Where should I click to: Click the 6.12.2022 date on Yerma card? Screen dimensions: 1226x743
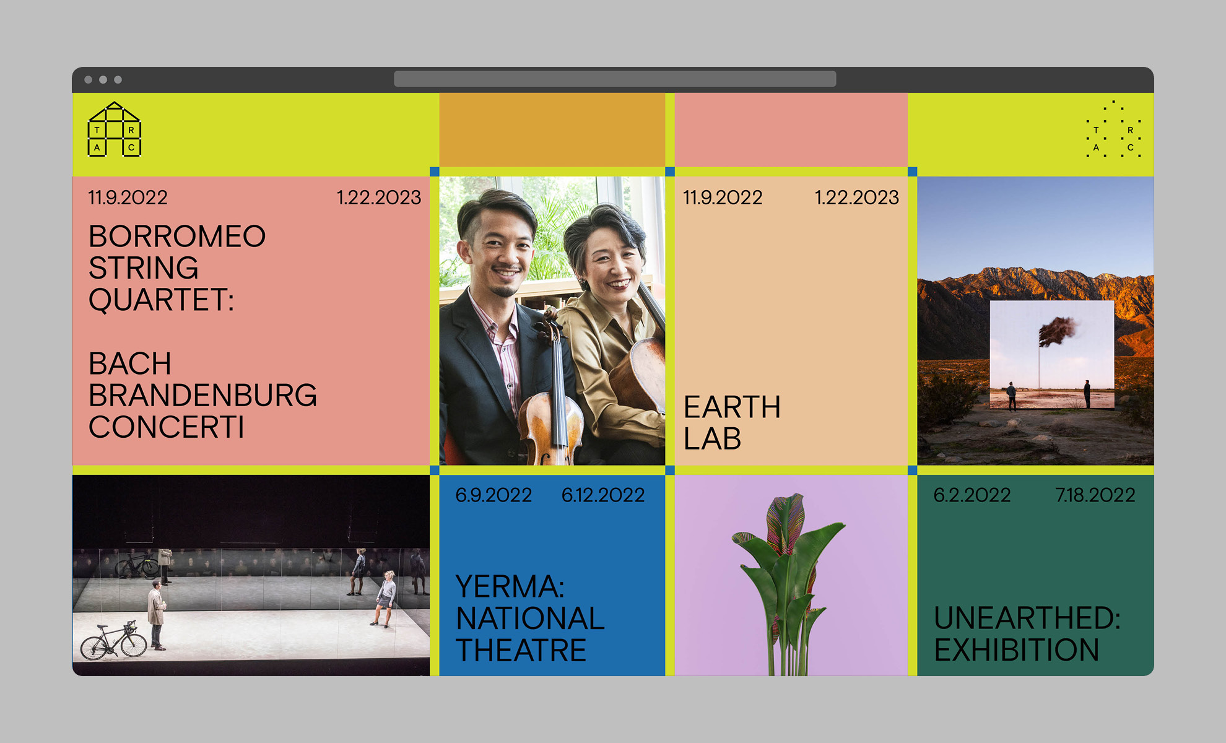pyautogui.click(x=603, y=495)
